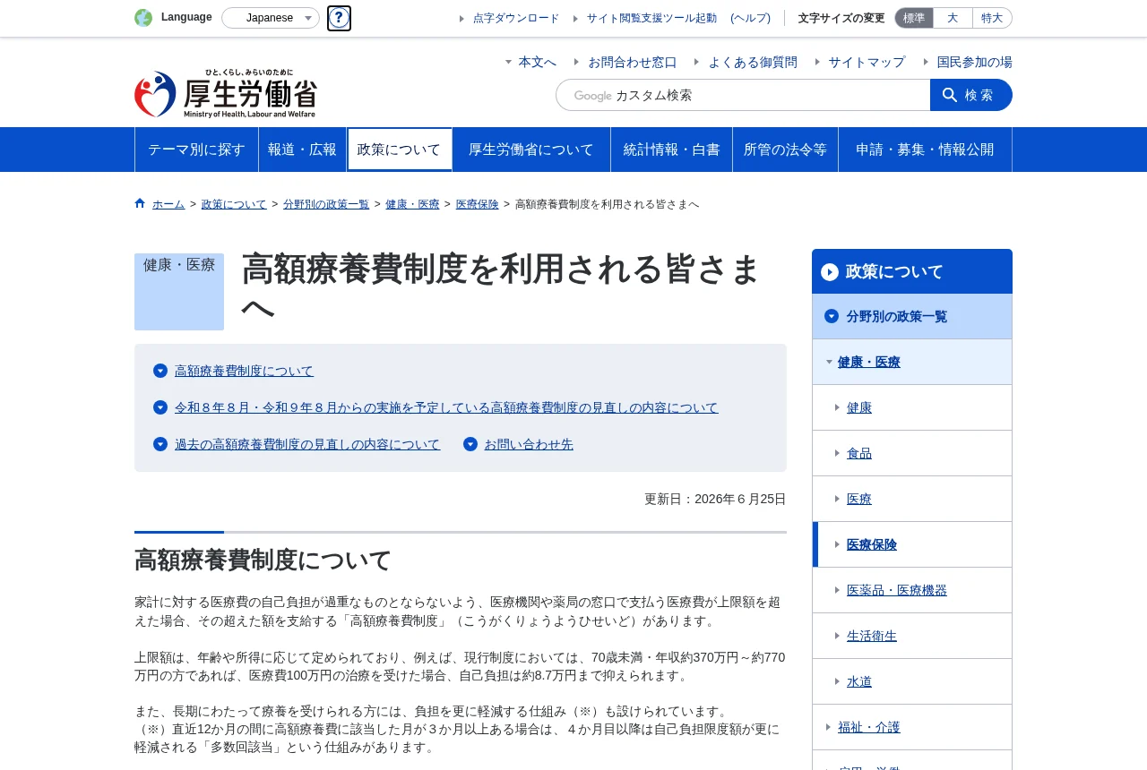Open 報道・広報 menu
The image size is (1147, 770).
302,150
